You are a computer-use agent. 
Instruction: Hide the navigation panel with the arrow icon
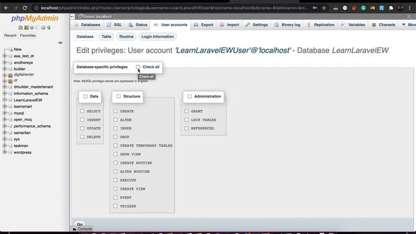point(72,16)
